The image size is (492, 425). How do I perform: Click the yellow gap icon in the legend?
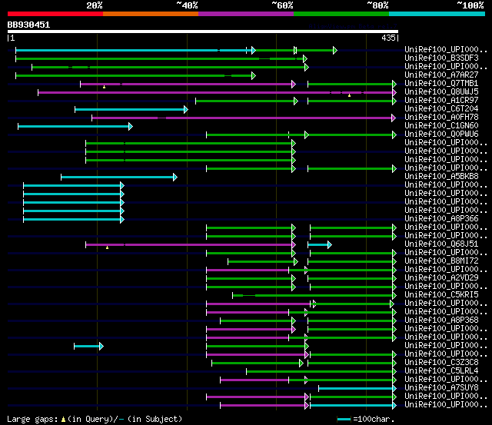(63, 420)
